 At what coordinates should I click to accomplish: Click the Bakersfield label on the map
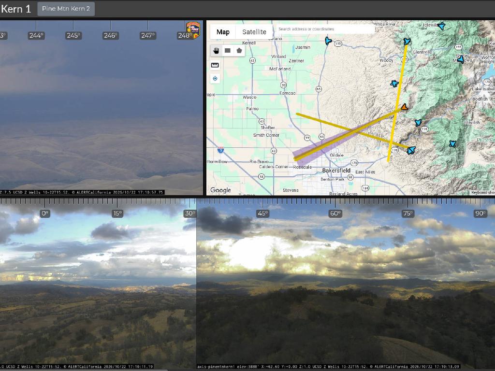336,171
